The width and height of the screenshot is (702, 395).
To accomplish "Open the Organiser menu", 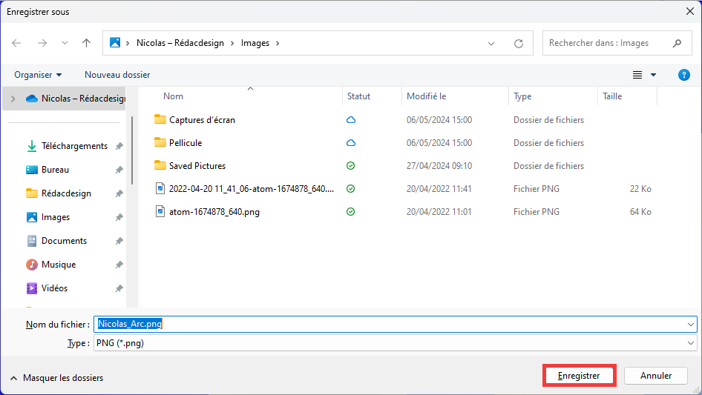I will click(38, 75).
